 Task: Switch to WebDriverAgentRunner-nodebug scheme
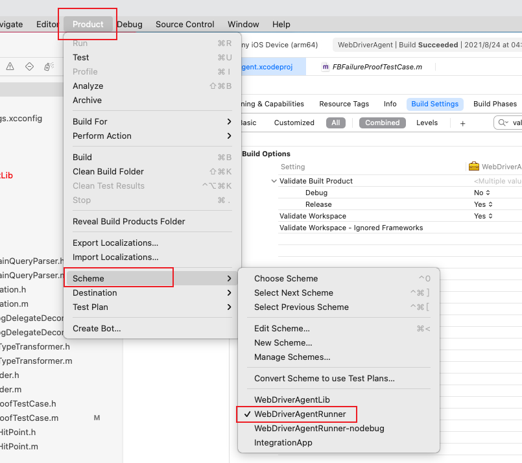pyautogui.click(x=339, y=429)
